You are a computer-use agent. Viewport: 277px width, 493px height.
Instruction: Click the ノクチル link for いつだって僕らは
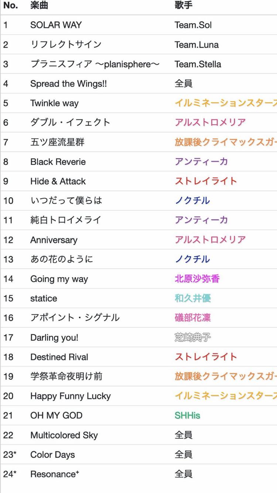click(x=192, y=201)
